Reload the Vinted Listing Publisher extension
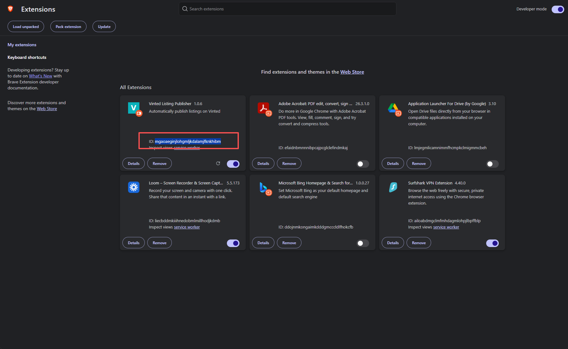 click(218, 163)
